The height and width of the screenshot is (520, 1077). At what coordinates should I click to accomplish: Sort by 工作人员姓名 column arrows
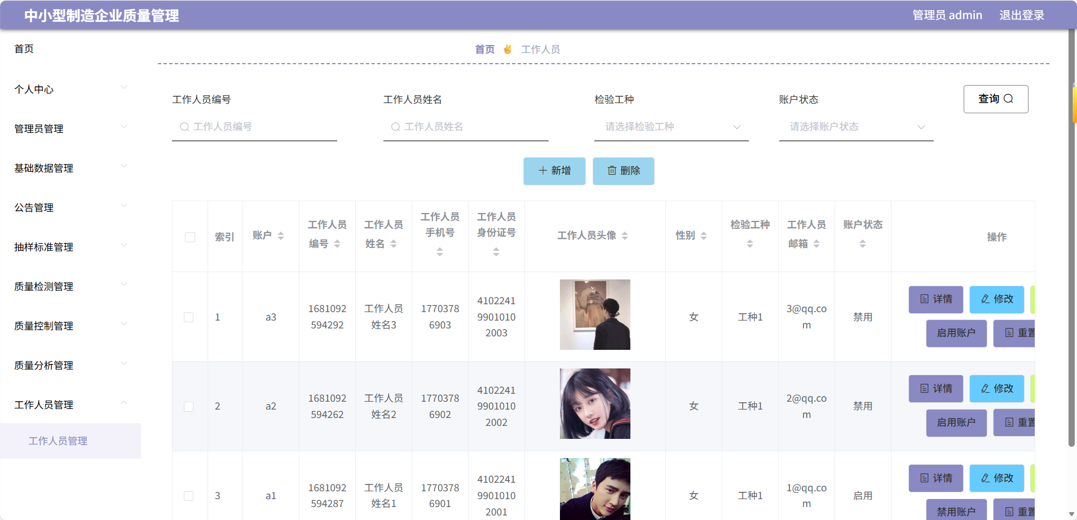(x=394, y=244)
